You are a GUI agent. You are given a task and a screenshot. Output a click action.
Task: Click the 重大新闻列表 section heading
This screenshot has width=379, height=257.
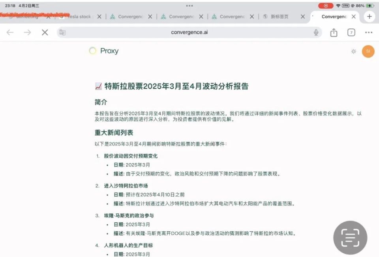point(114,132)
